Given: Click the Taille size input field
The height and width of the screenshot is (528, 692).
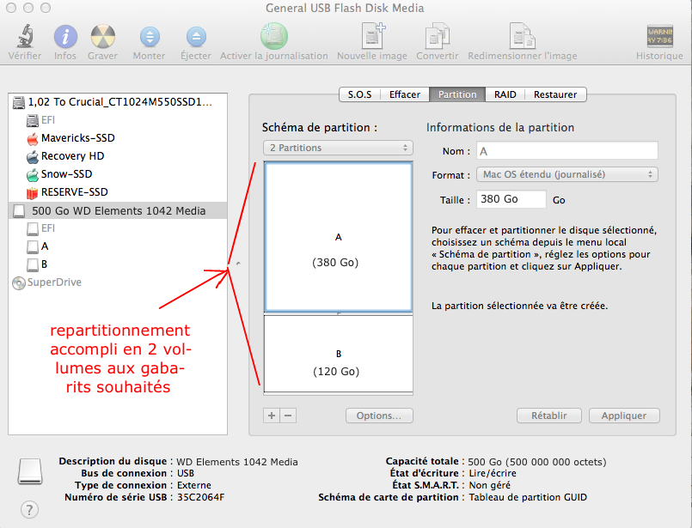Looking at the screenshot, I should point(511,199).
